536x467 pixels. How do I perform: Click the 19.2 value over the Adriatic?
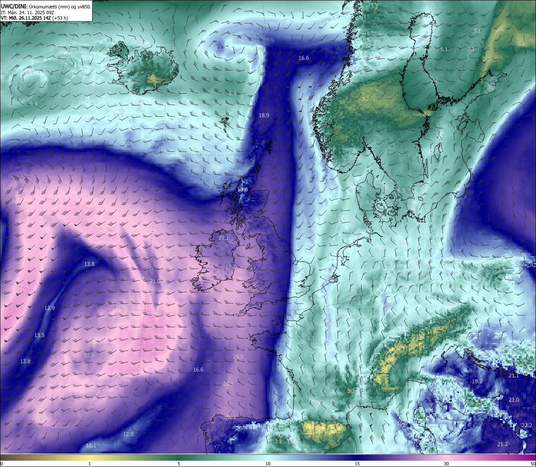coord(477,382)
